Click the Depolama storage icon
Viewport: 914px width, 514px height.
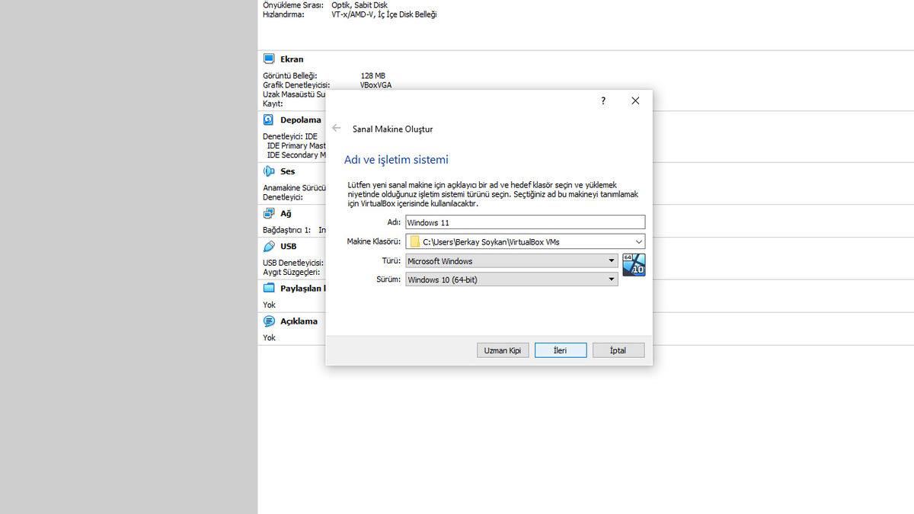268,119
